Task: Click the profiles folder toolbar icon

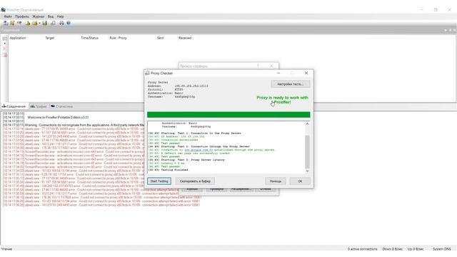Action: [35, 23]
